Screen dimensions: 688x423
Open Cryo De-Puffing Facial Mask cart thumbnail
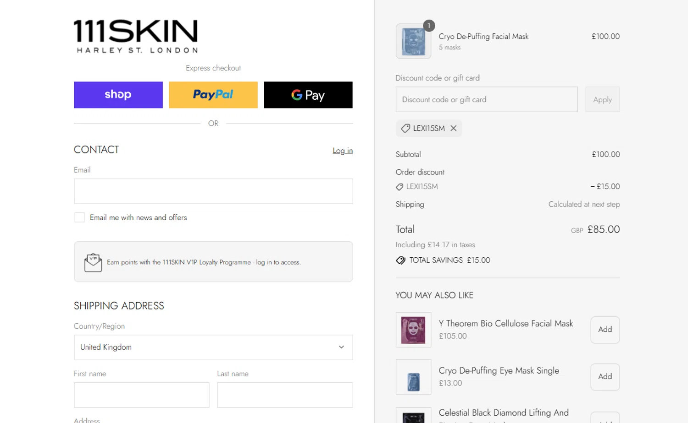[x=413, y=41]
